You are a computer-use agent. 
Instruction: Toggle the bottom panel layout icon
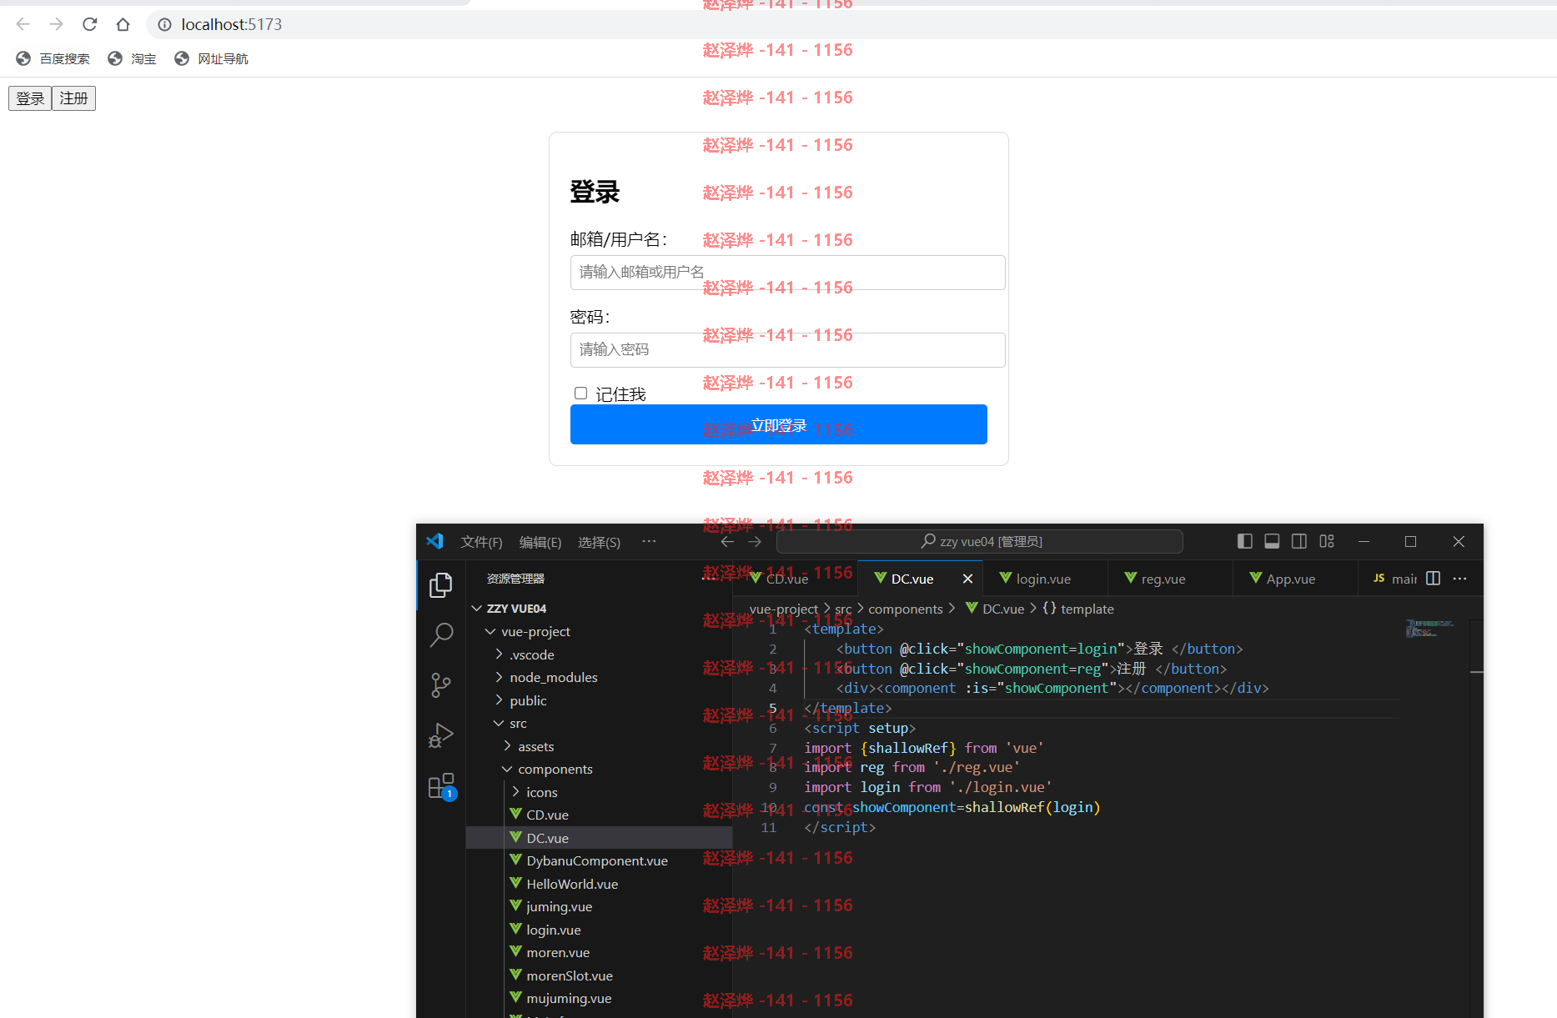(1272, 541)
